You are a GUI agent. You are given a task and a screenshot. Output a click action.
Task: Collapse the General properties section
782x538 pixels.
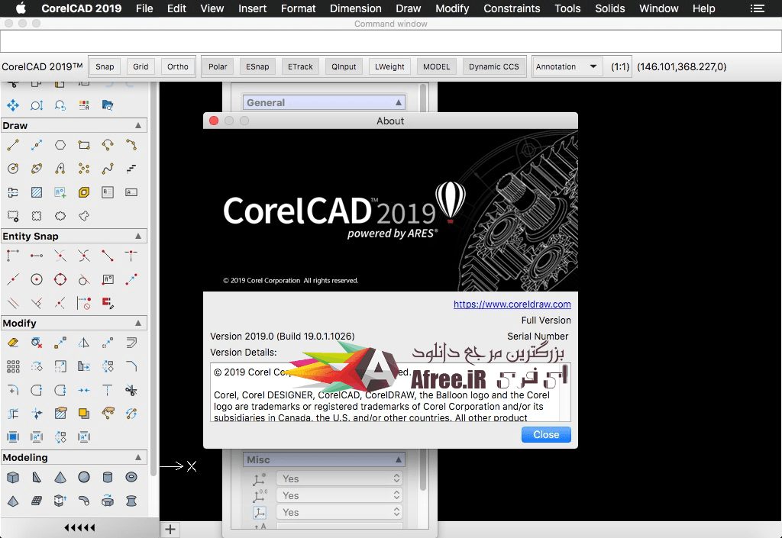click(x=399, y=102)
